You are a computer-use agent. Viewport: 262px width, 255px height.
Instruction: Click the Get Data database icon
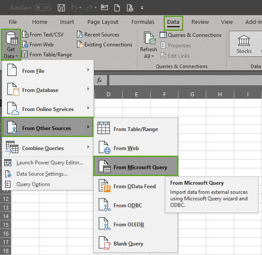point(11,39)
